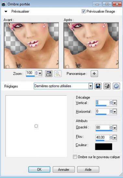This screenshot has width=123, height=178.
Task: Toggle Prévisualiser l'image checkbox
Action: point(84,11)
